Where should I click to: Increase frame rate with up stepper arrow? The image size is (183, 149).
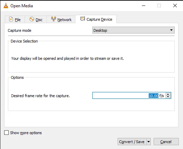(168, 94)
